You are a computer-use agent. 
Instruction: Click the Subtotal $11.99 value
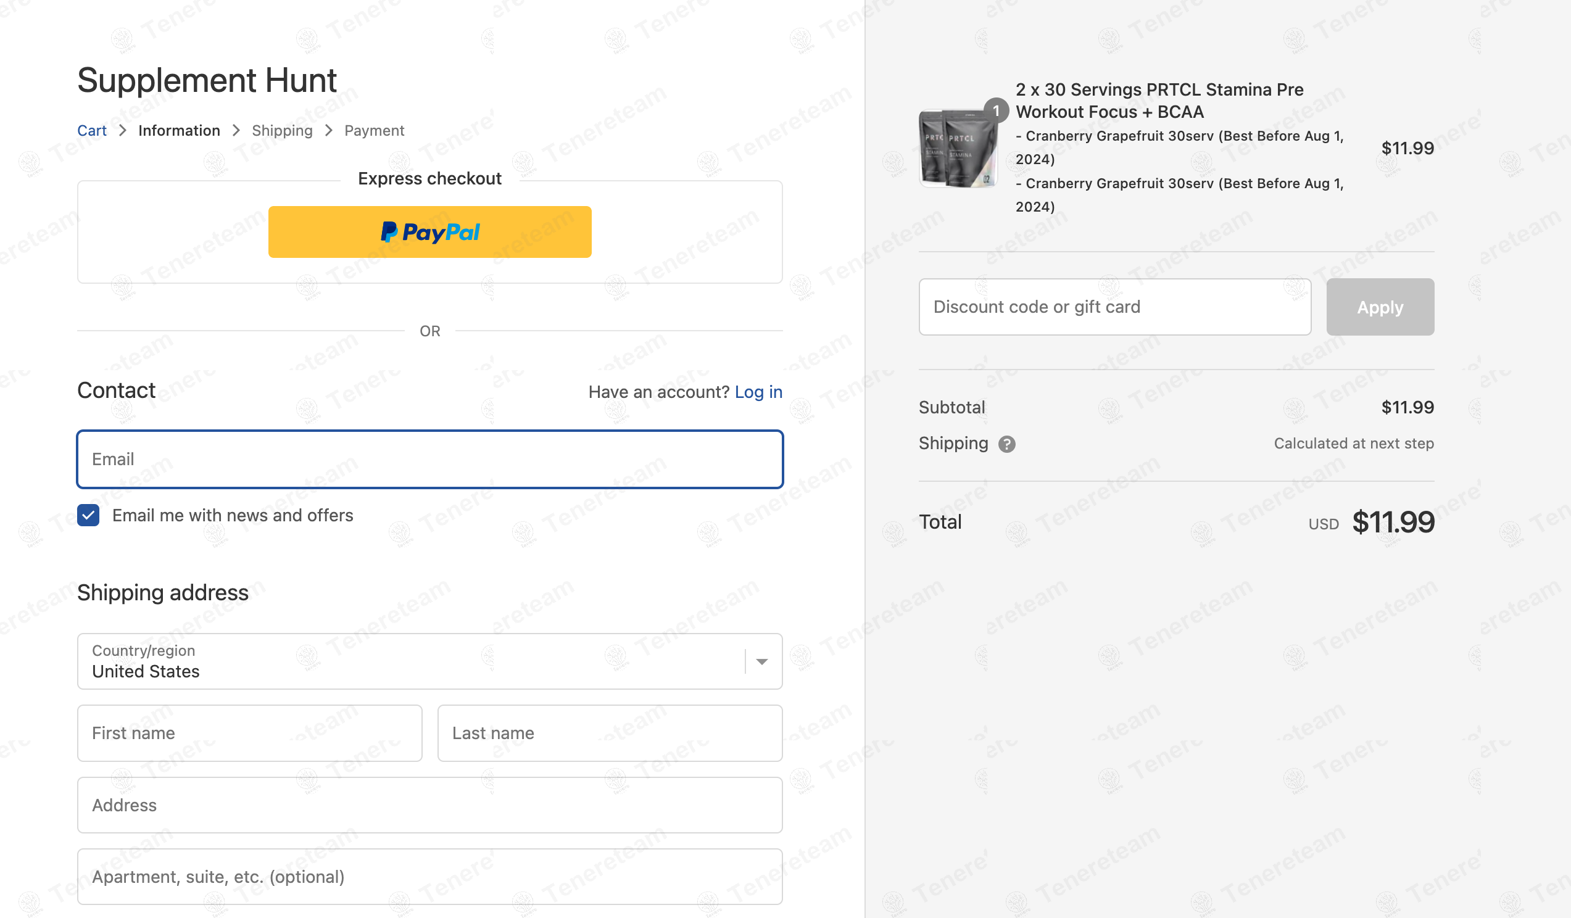point(1407,408)
